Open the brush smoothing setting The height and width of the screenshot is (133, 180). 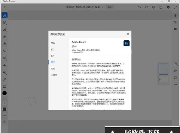click(x=5, y=115)
